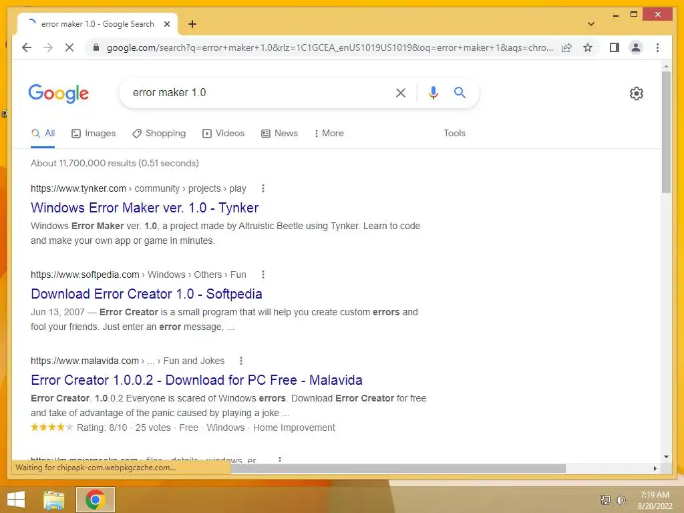
Task: Open the Chrome side panel
Action: [x=615, y=47]
